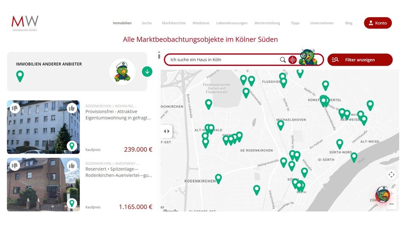
Task: Click the Tipps menu item
Action: click(295, 23)
